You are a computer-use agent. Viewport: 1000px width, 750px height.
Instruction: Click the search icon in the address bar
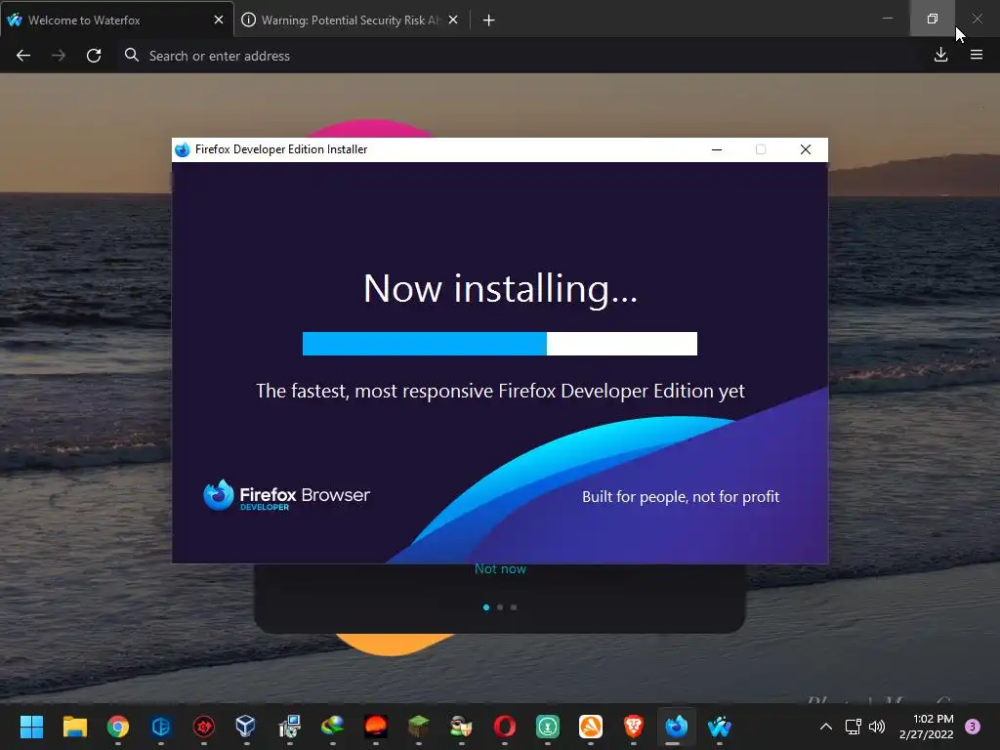tap(132, 56)
